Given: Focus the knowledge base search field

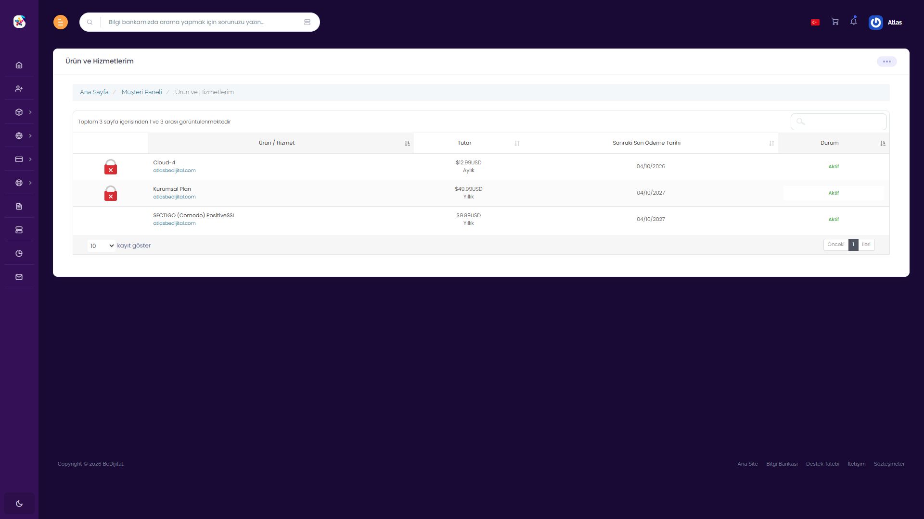Looking at the screenshot, I should 200,22.
